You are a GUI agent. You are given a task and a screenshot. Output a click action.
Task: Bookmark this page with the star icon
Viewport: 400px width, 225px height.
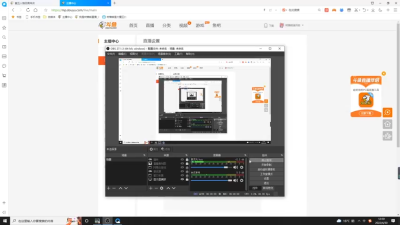[45, 10]
